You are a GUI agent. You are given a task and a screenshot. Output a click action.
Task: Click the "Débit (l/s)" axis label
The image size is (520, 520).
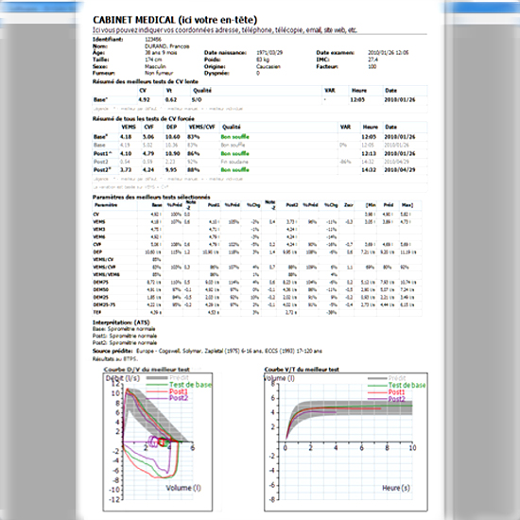coord(122,378)
